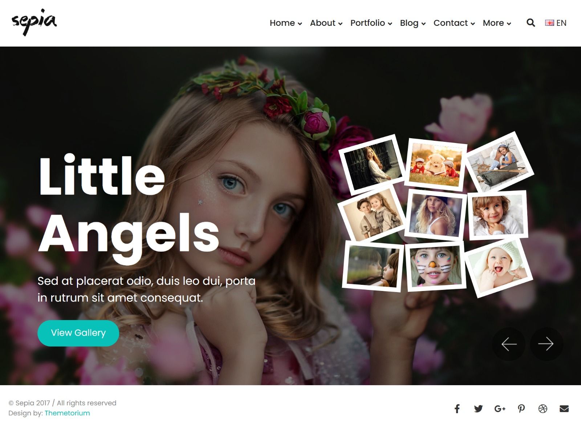The image size is (581, 431).
Task: Click the envelope email icon
Action: click(x=564, y=409)
